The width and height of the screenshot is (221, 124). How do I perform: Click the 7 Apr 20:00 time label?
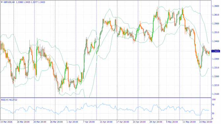pos(89,122)
